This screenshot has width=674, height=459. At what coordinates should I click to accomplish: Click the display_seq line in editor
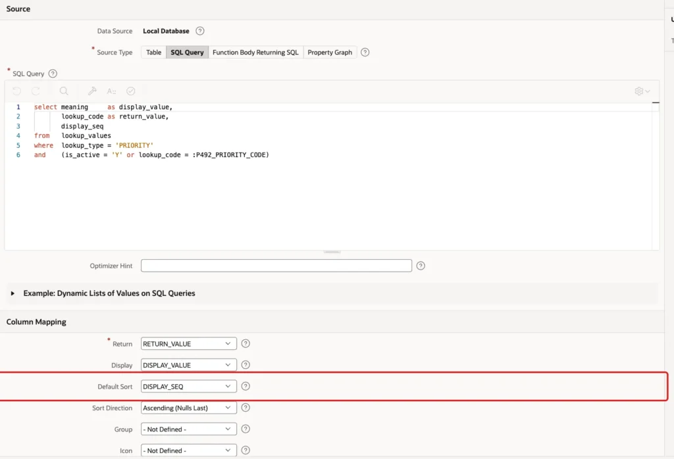coord(82,126)
